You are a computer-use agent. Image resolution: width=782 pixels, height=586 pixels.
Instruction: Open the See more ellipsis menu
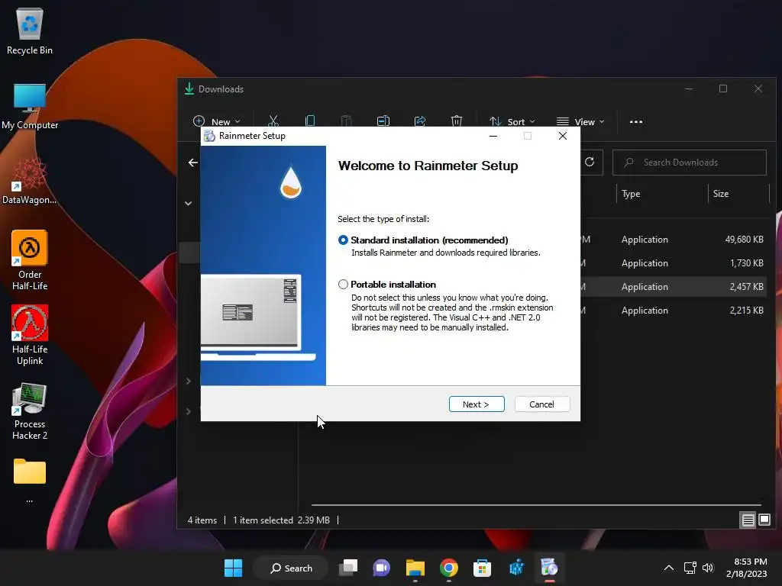click(x=636, y=121)
